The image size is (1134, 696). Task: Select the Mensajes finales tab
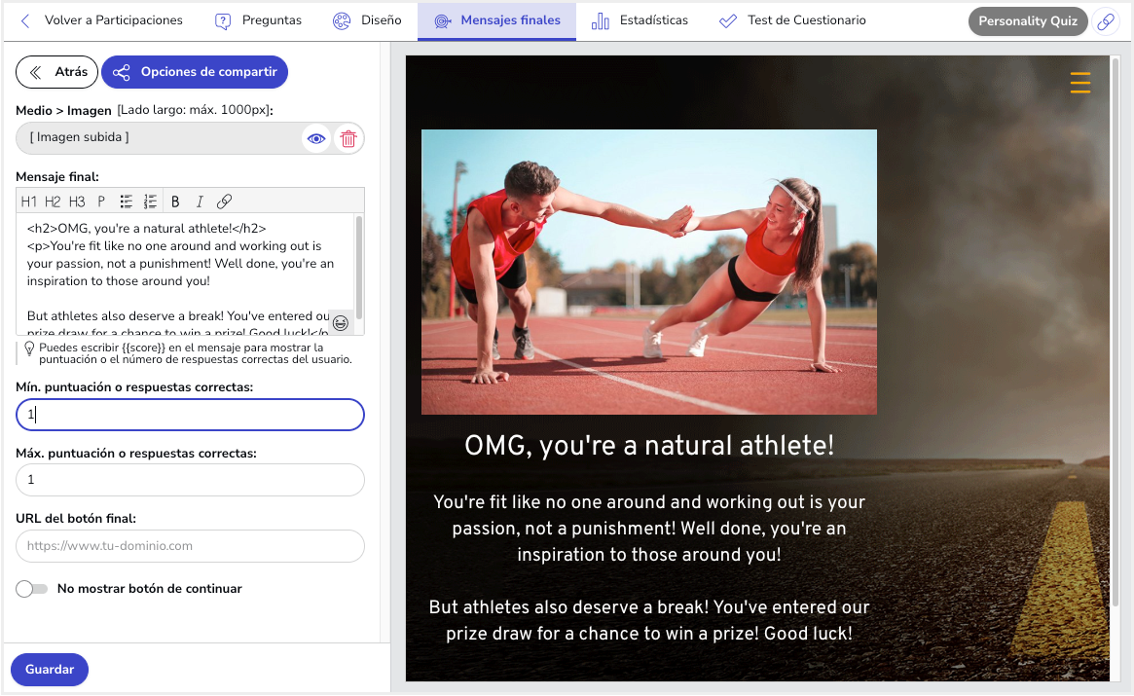(x=496, y=21)
